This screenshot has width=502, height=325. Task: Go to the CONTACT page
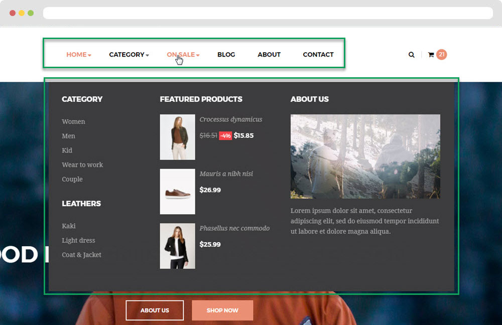pyautogui.click(x=318, y=55)
